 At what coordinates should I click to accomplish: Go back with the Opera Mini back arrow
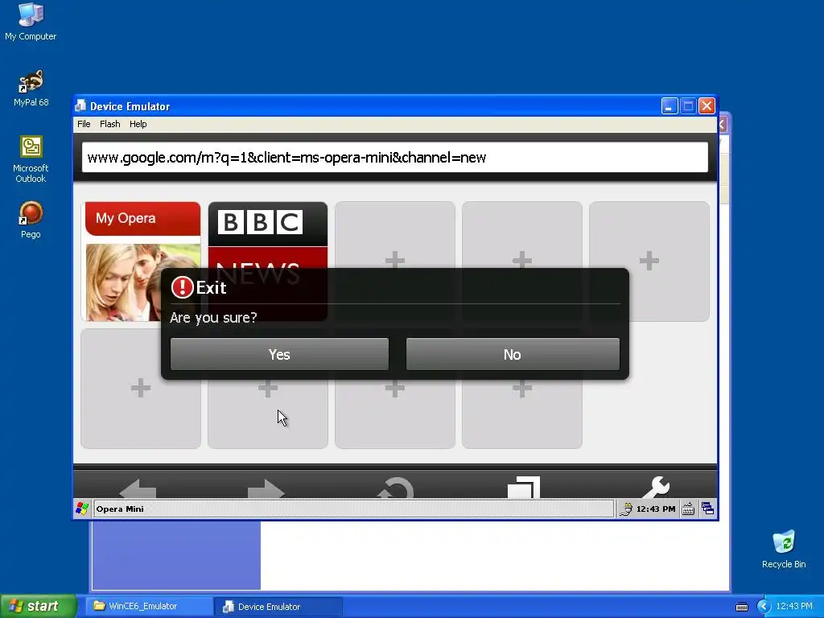tap(138, 488)
